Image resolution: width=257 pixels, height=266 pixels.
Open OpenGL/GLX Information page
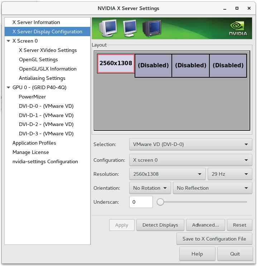coord(48,69)
